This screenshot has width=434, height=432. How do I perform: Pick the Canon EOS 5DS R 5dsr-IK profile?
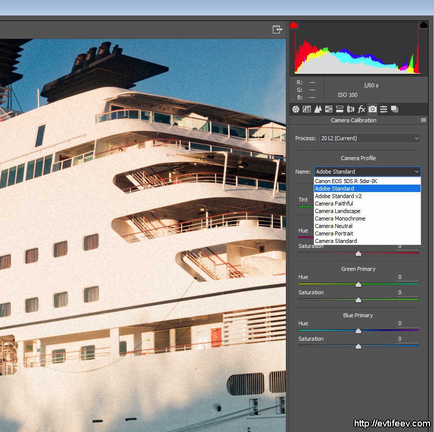(346, 181)
